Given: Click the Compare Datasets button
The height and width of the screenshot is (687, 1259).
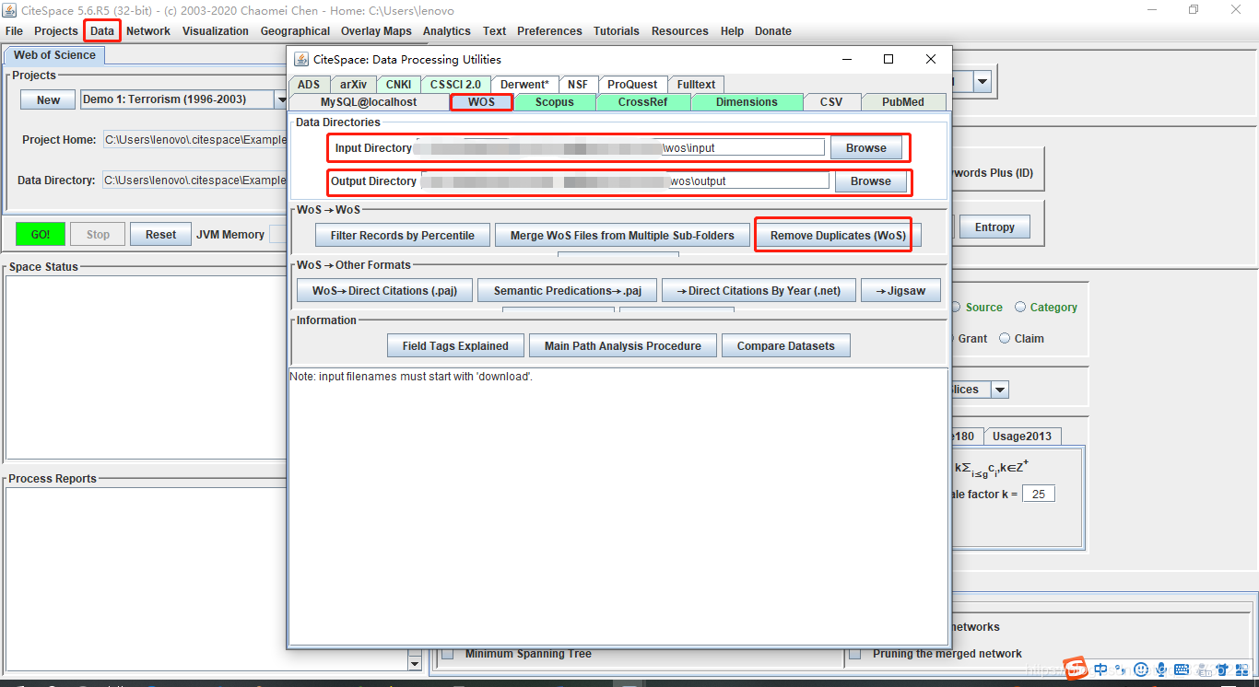Looking at the screenshot, I should click(x=786, y=346).
